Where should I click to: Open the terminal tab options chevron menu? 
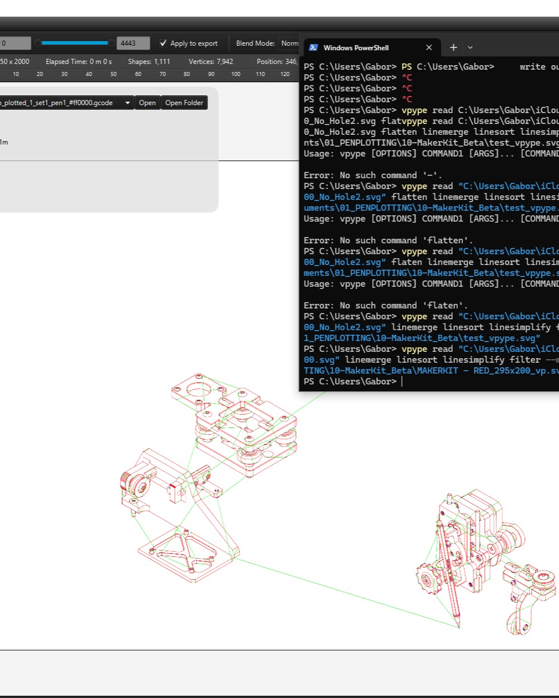click(x=470, y=47)
